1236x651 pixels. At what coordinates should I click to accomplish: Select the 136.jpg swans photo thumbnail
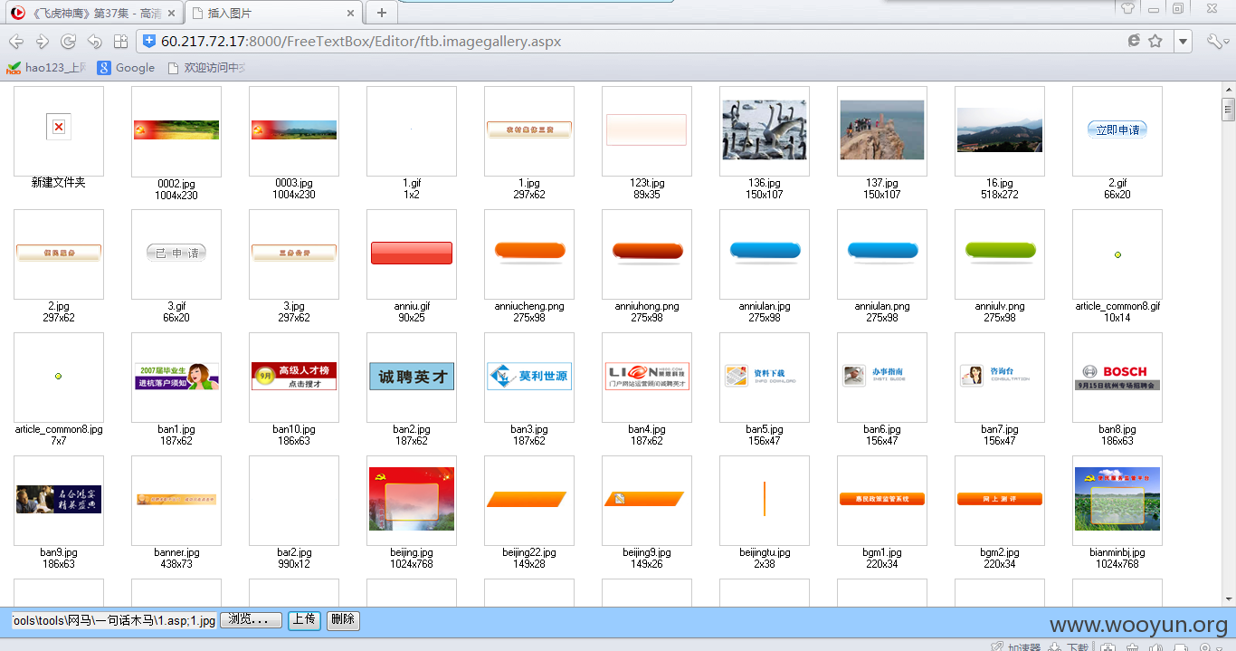point(765,129)
